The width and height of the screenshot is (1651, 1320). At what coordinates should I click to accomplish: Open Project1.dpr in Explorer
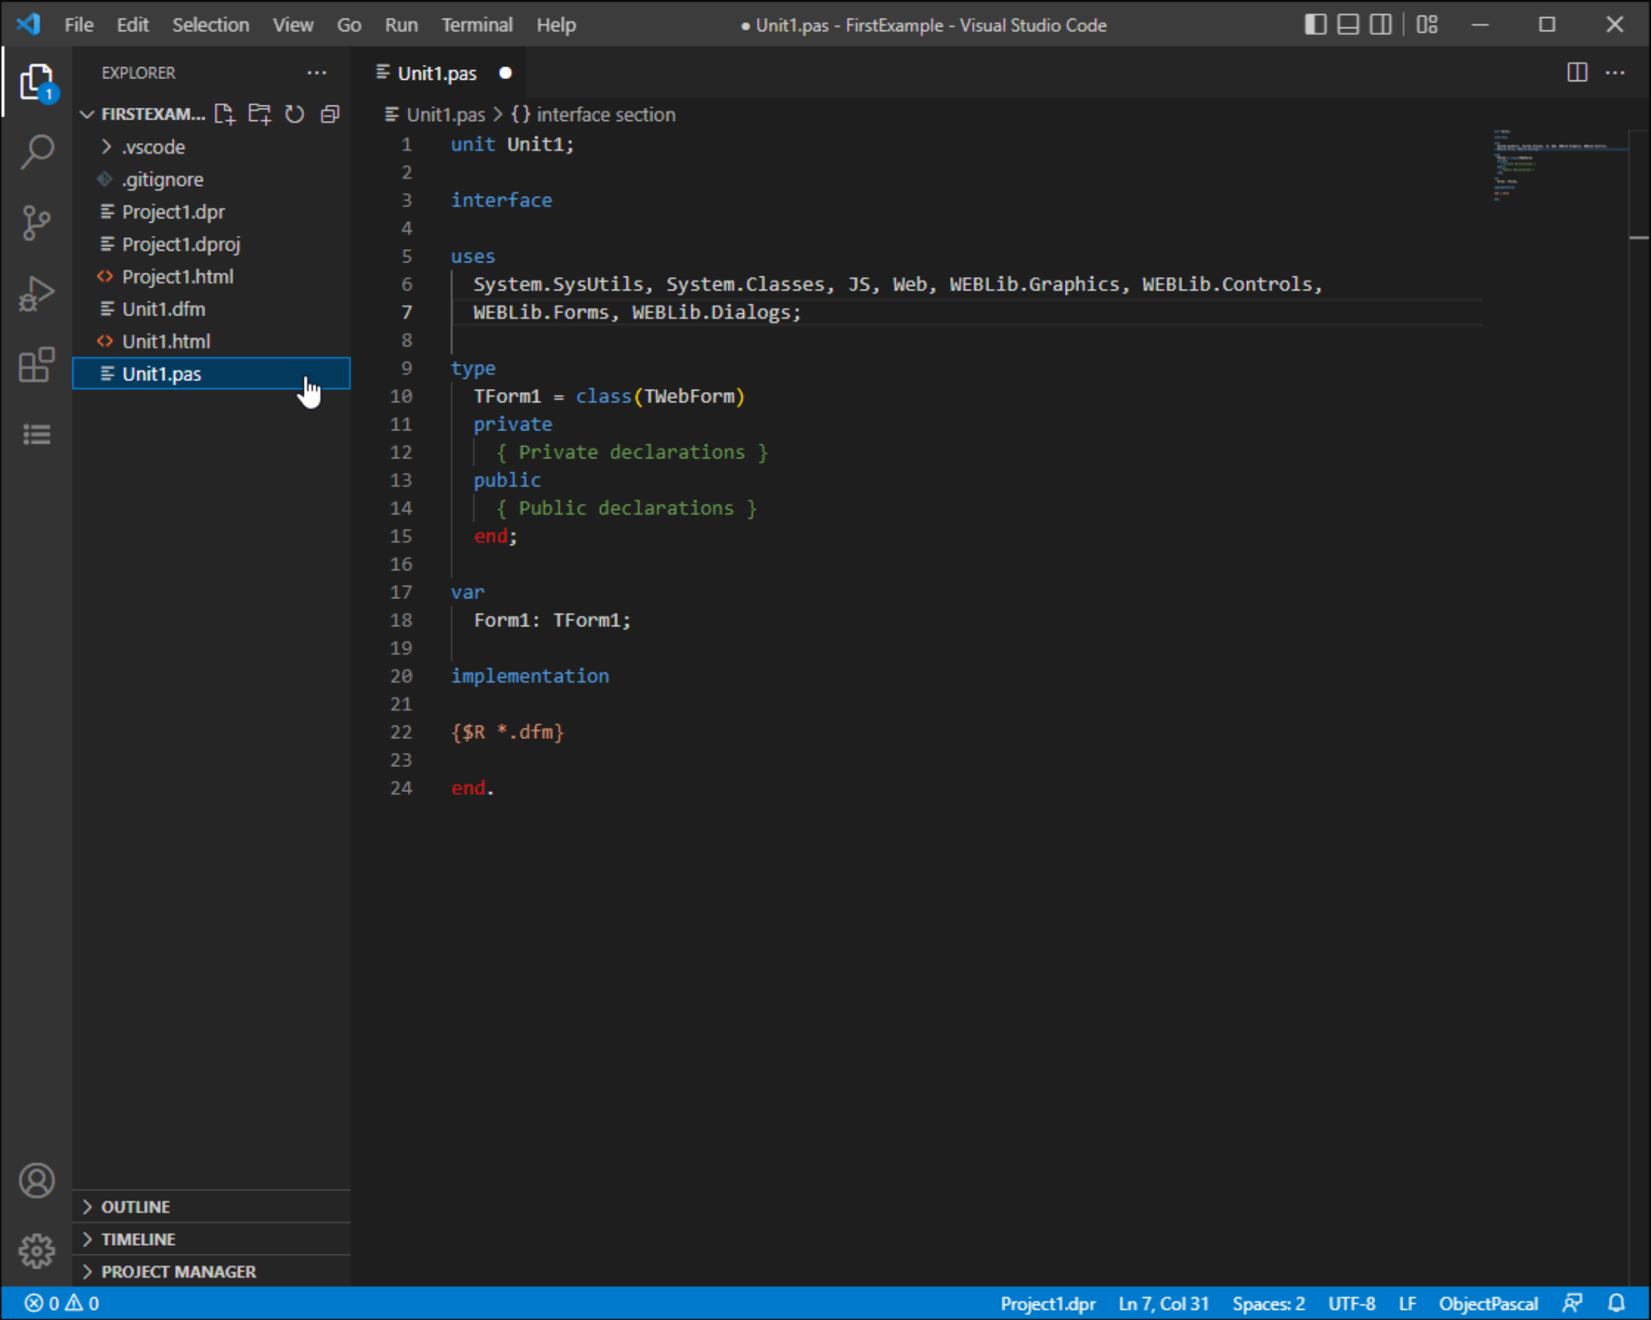tap(211, 212)
